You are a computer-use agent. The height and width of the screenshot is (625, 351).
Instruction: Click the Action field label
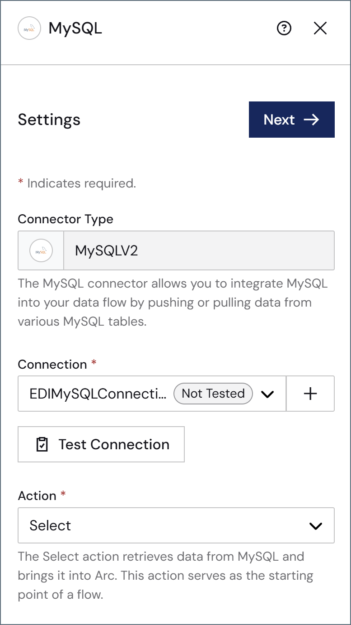pos(37,496)
